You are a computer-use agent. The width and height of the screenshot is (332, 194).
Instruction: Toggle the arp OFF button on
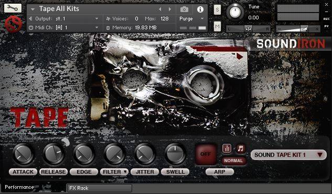pos(206,154)
